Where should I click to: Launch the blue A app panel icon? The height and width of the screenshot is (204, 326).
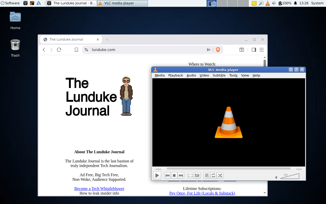tap(39, 3)
